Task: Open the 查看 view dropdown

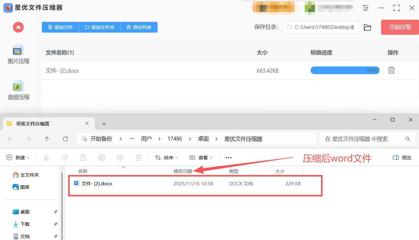Action: (x=201, y=158)
